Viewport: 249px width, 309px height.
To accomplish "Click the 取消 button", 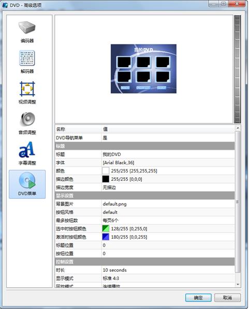I will pyautogui.click(x=227, y=298).
